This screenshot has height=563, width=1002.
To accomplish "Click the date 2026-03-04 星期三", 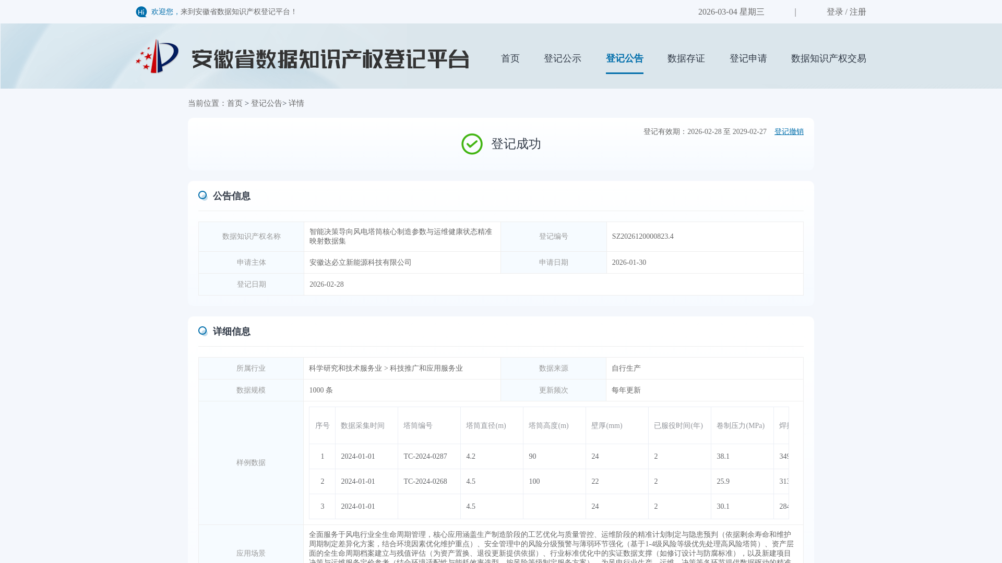I will [731, 12].
